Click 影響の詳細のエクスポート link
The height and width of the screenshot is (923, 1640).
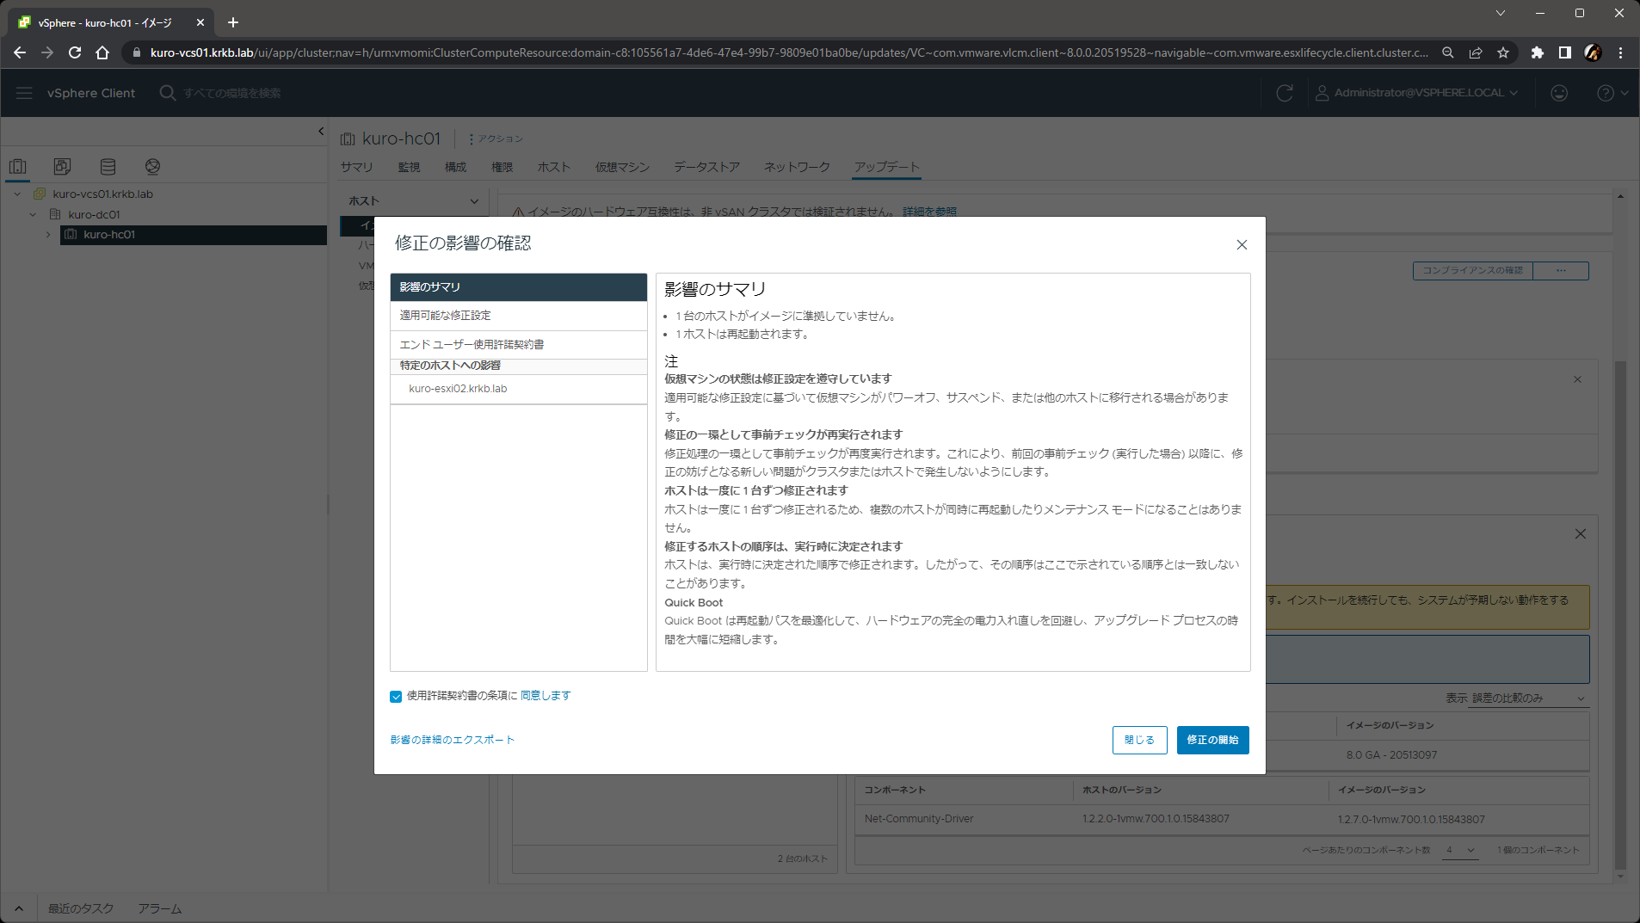tap(452, 740)
